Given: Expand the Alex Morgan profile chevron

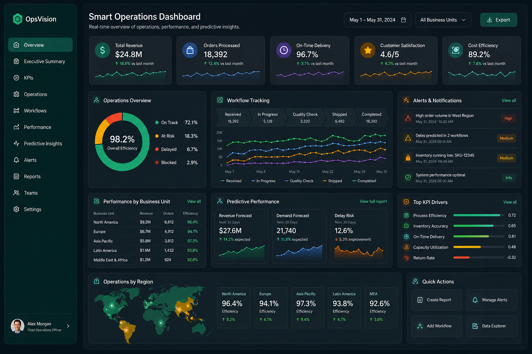Looking at the screenshot, I should click(68, 326).
